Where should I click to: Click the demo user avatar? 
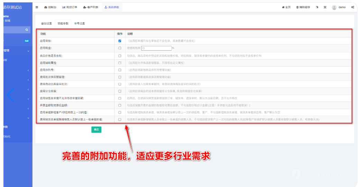(x=334, y=7)
